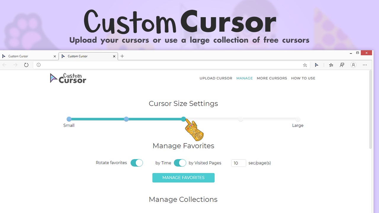This screenshot has height=213, width=379.
Task: Select the second cursor size slider stop
Action: (126, 119)
